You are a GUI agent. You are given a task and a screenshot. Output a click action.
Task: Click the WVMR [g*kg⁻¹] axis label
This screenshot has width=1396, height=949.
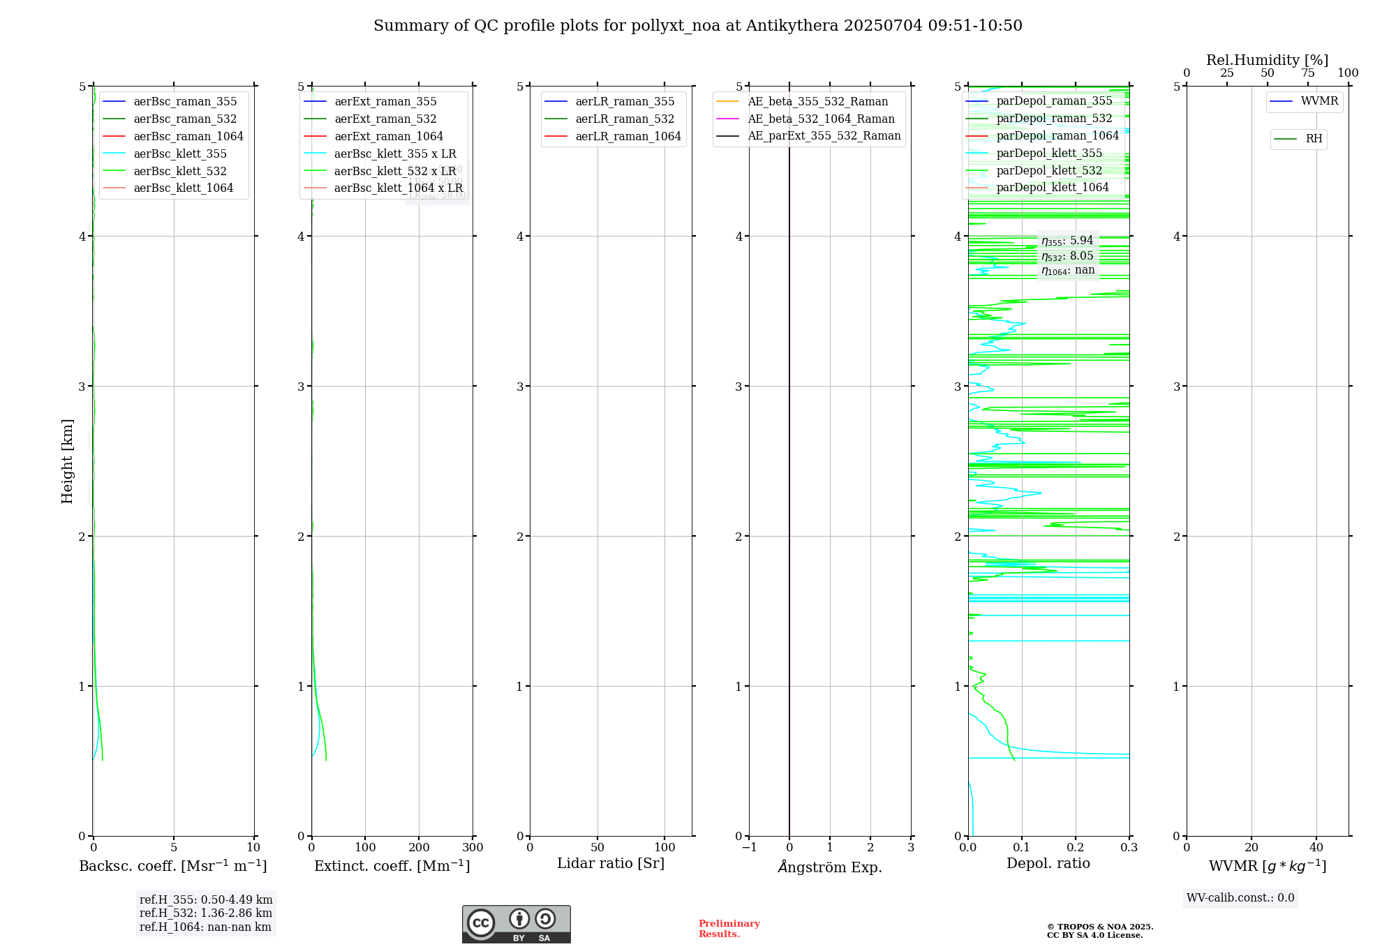coord(1268,867)
